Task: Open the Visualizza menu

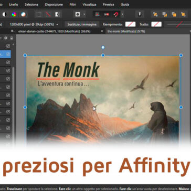Action: coord(89,4)
